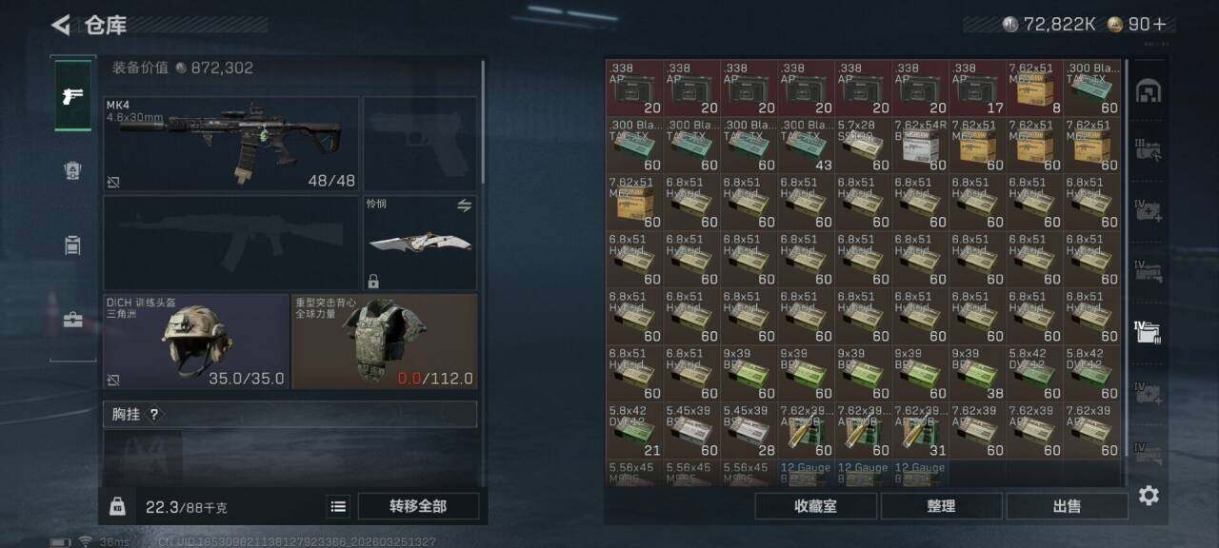This screenshot has height=548, width=1219.
Task: Open the list view icon beside 转移全部
Action: [x=338, y=506]
